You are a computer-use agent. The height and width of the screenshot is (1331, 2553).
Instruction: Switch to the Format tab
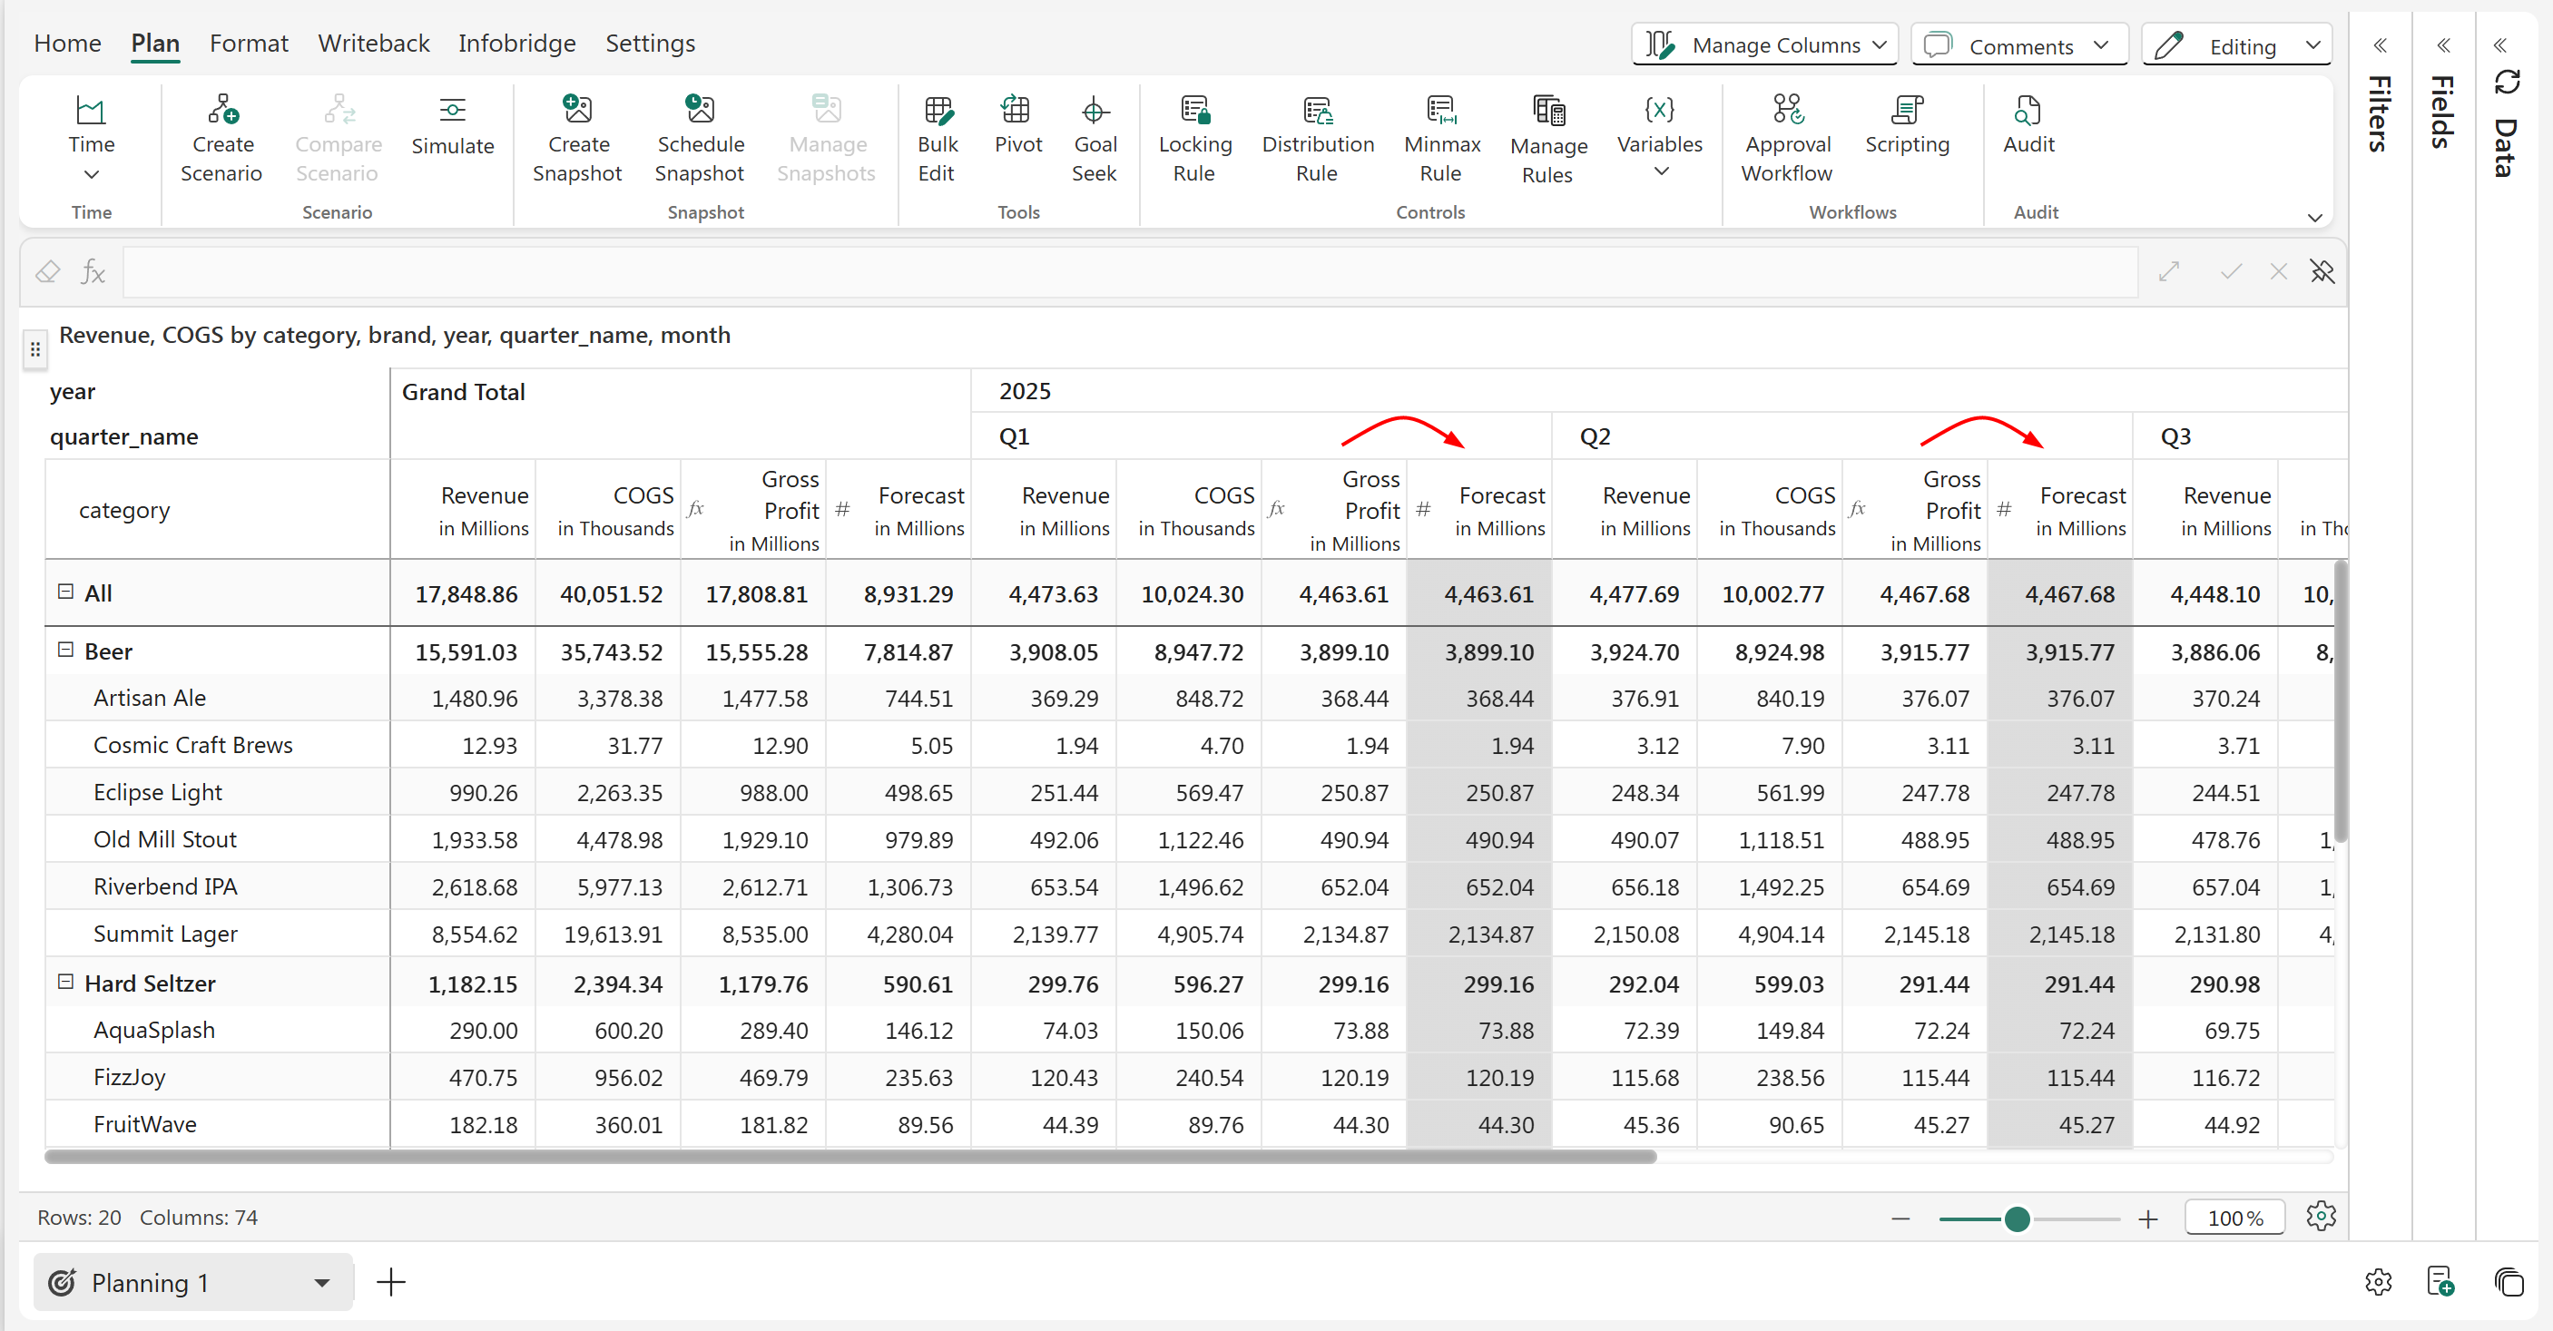(x=249, y=44)
